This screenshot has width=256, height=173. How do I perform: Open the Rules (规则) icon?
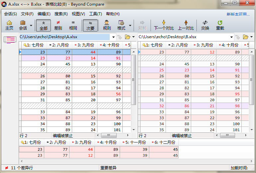[107, 25]
